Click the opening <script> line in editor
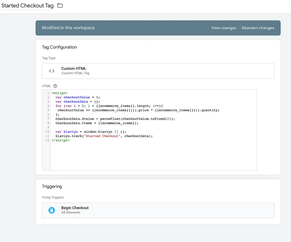 [x=60, y=93]
